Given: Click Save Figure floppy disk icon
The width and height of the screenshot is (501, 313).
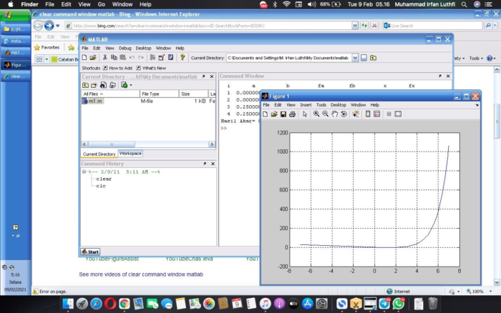Looking at the screenshot, I should pyautogui.click(x=283, y=114).
